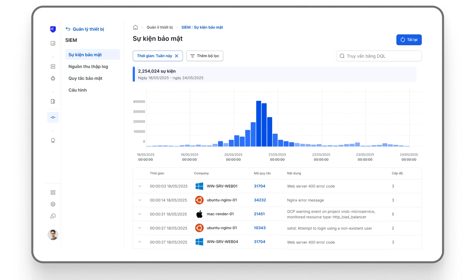This screenshot has height=280, width=464.
Task: Select 'Quy tắc bảo mật' menu item
Action: click(x=85, y=78)
